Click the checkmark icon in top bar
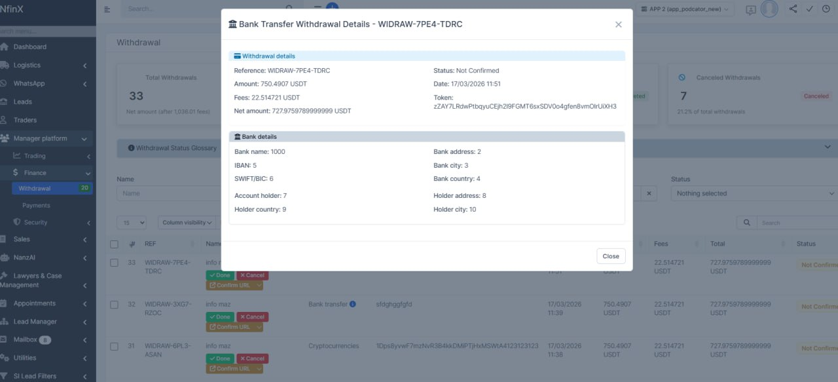 coord(809,9)
